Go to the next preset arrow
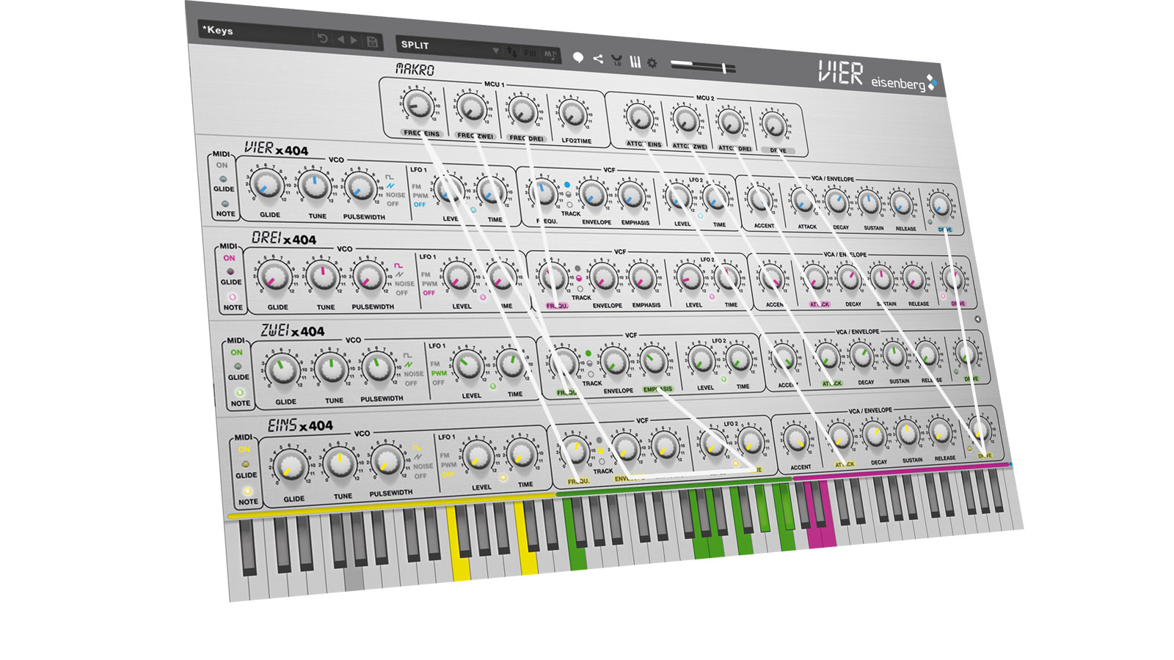The image size is (1174, 660). (x=354, y=40)
